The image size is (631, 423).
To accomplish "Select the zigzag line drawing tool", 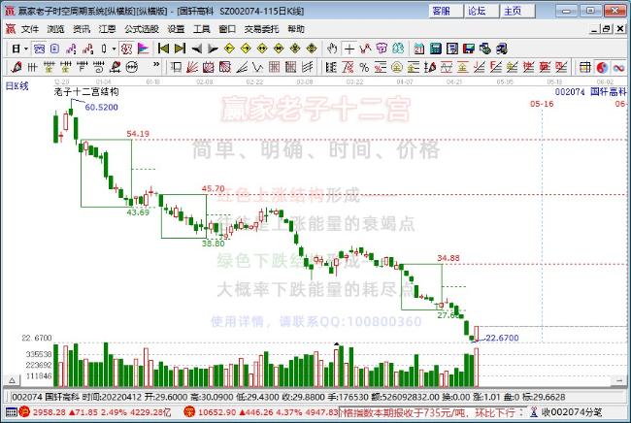I will click(x=365, y=49).
